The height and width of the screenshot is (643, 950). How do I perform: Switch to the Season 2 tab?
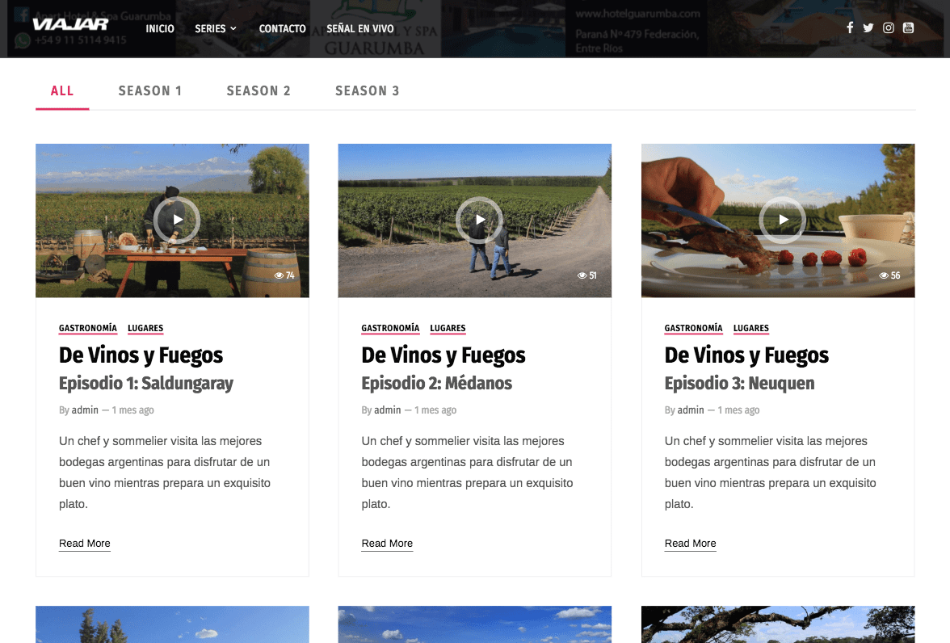259,90
